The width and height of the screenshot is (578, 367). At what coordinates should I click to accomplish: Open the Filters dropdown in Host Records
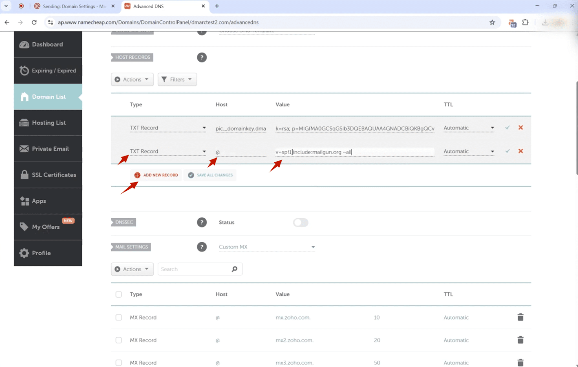(x=177, y=80)
